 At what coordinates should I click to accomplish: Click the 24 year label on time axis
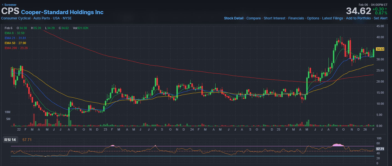click(192, 129)
